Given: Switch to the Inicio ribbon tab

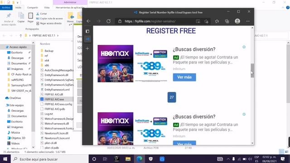Looking at the screenshot, I should click(18, 8).
